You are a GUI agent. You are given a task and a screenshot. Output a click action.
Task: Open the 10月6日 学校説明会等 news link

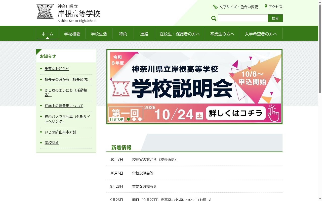click(x=143, y=173)
